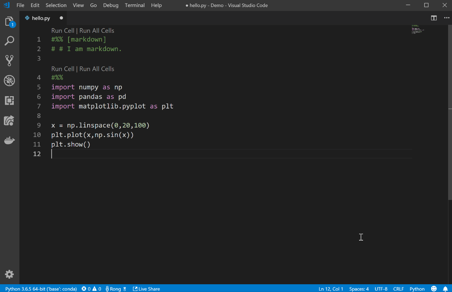Open the Docker view icon

10,141
